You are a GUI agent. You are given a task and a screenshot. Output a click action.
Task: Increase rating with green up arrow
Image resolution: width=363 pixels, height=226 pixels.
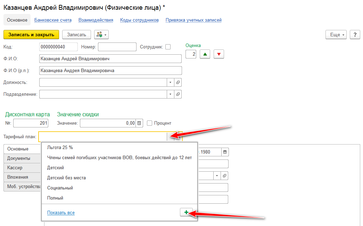[205, 54]
